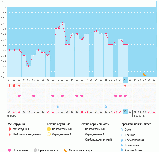
Task: Click the peak temperature point on day 12
Action: tap(62, 23)
